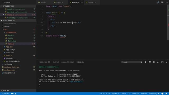Screen dimensions: 169x95
Task: Click the Problems count badge 2
Action: click(49, 62)
